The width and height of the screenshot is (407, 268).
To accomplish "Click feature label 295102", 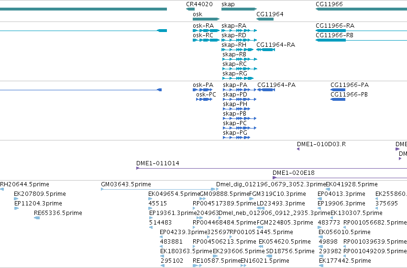I will pyautogui.click(x=172, y=261).
